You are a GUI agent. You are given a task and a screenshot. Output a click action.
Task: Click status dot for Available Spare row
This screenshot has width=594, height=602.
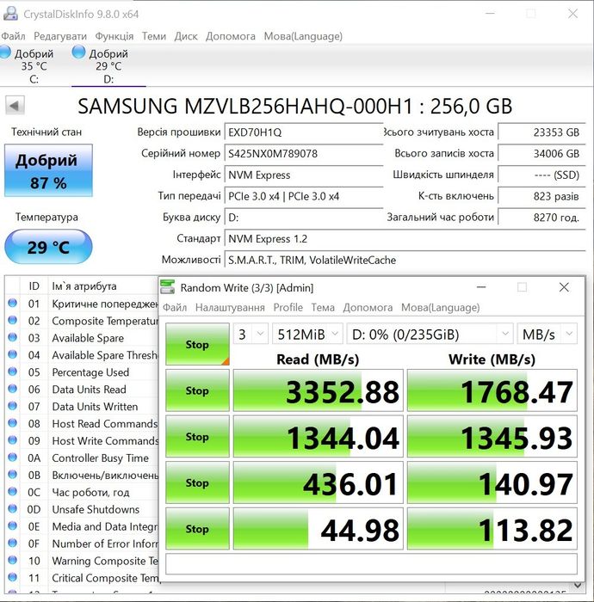click(x=12, y=337)
